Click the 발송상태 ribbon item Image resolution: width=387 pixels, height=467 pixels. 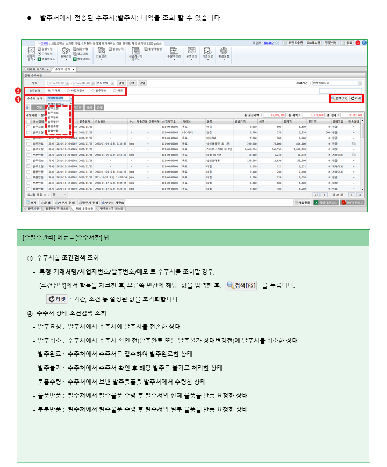(x=116, y=49)
